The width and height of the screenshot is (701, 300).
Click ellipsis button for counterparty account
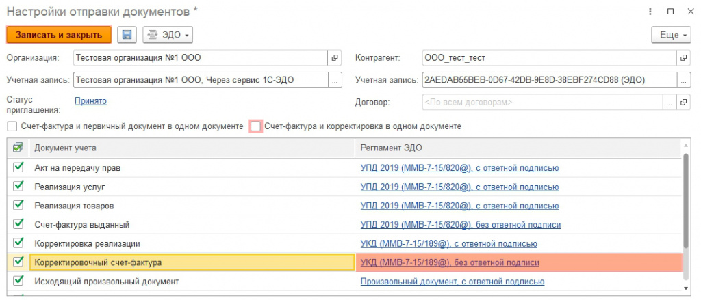tap(683, 80)
